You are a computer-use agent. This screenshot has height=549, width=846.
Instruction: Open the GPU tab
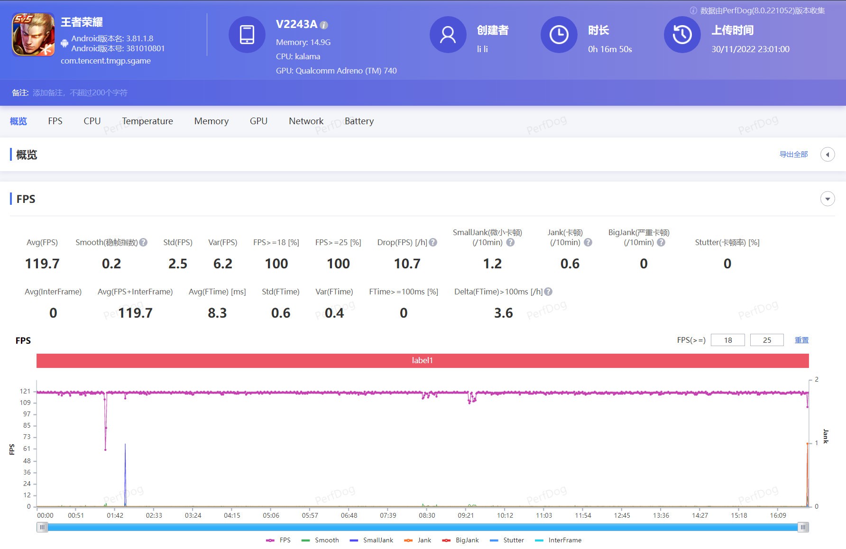coord(258,121)
